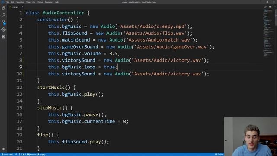The image size is (277, 156).
Task: Open the Explorer view in the activity bar
Action: coord(3,8)
